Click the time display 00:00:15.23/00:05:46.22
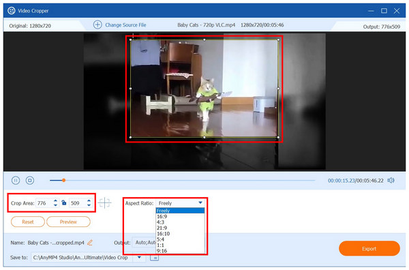The width and height of the screenshot is (409, 270). (x=356, y=181)
